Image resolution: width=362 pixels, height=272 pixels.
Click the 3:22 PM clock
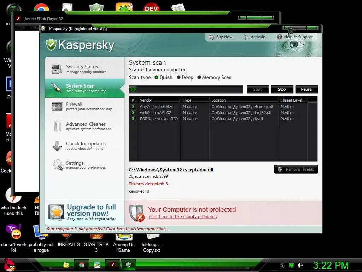click(331, 265)
